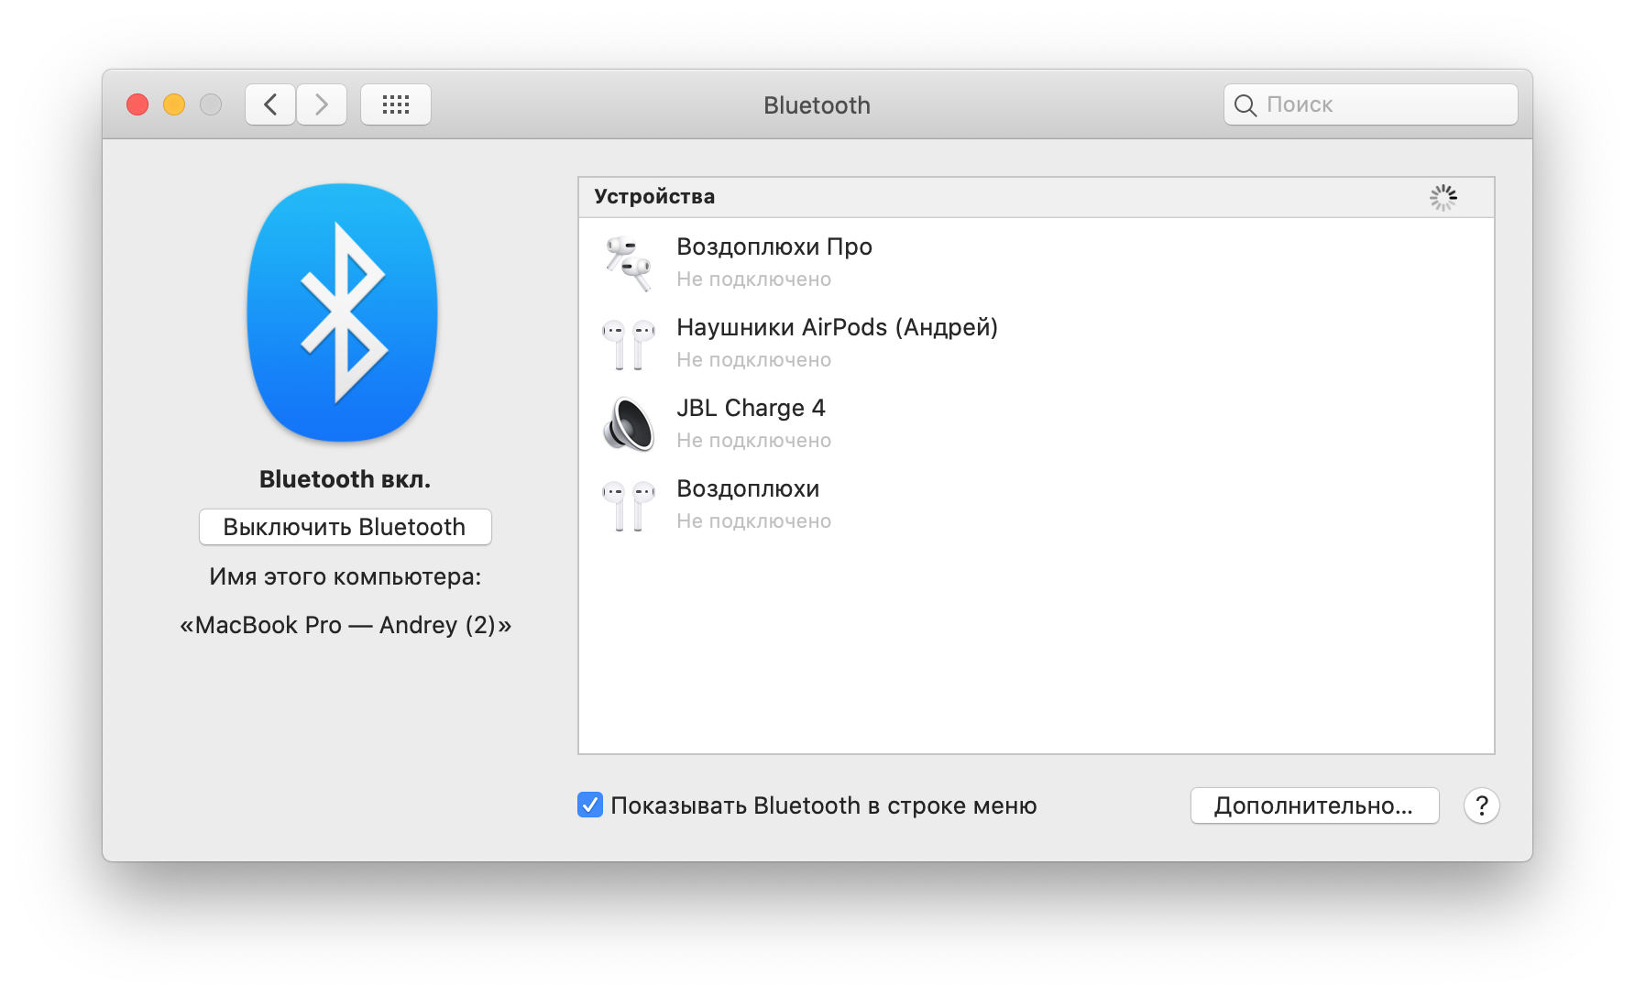Select the speaker icon for JBL Charge 4
The width and height of the screenshot is (1635, 997).
click(x=628, y=424)
